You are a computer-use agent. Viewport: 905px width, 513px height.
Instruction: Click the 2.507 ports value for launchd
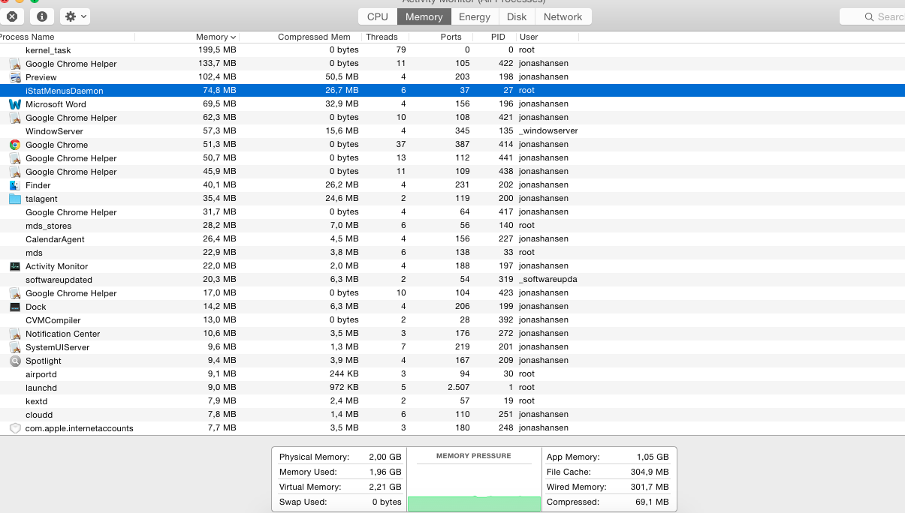[x=458, y=388]
